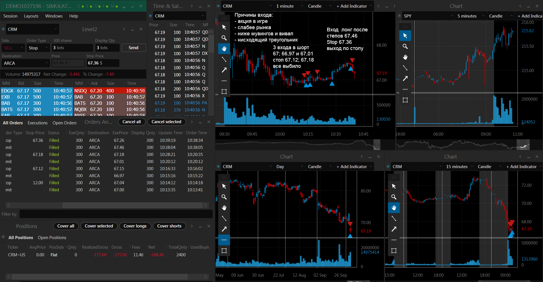The height and width of the screenshot is (282, 543).
Task: Toggle link dot in SPY chart header
Action: [x=399, y=16]
